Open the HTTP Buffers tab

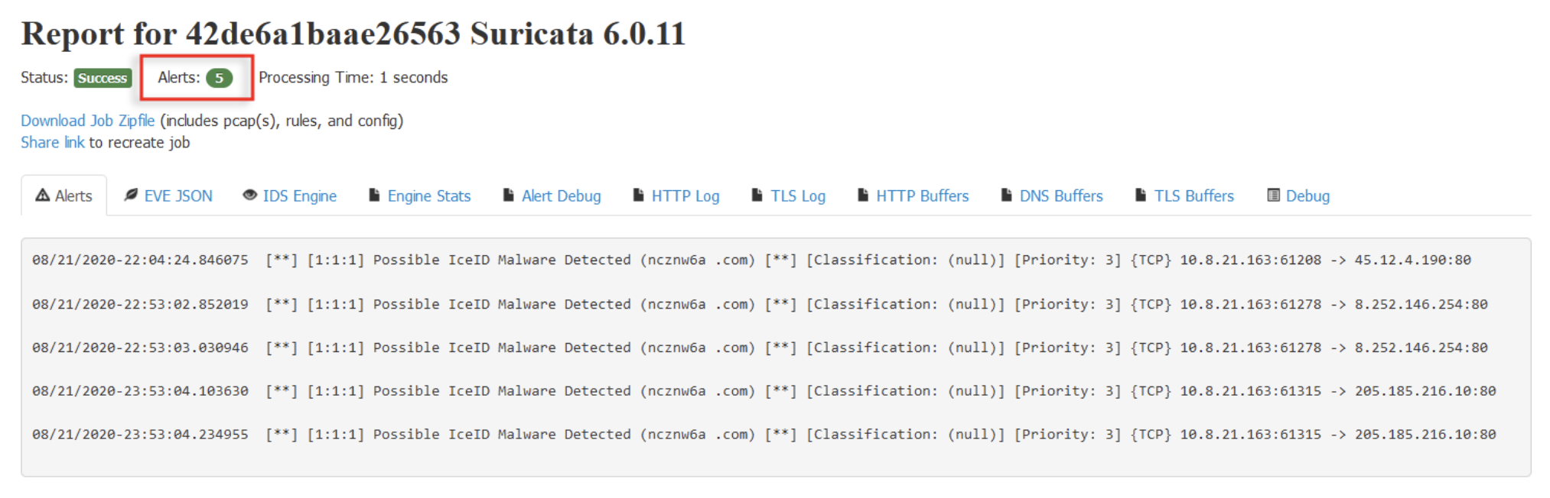pos(913,196)
